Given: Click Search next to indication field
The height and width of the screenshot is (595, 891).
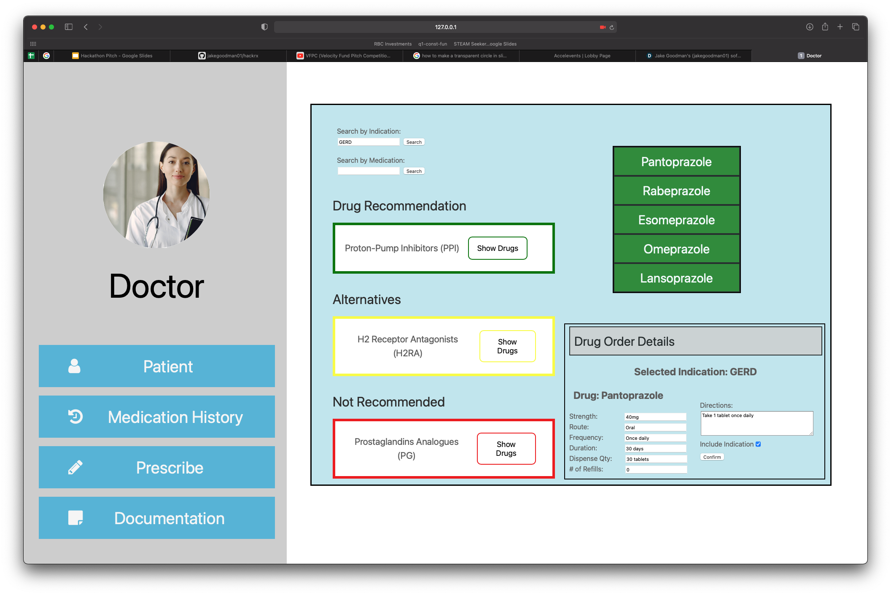Looking at the screenshot, I should 414,142.
